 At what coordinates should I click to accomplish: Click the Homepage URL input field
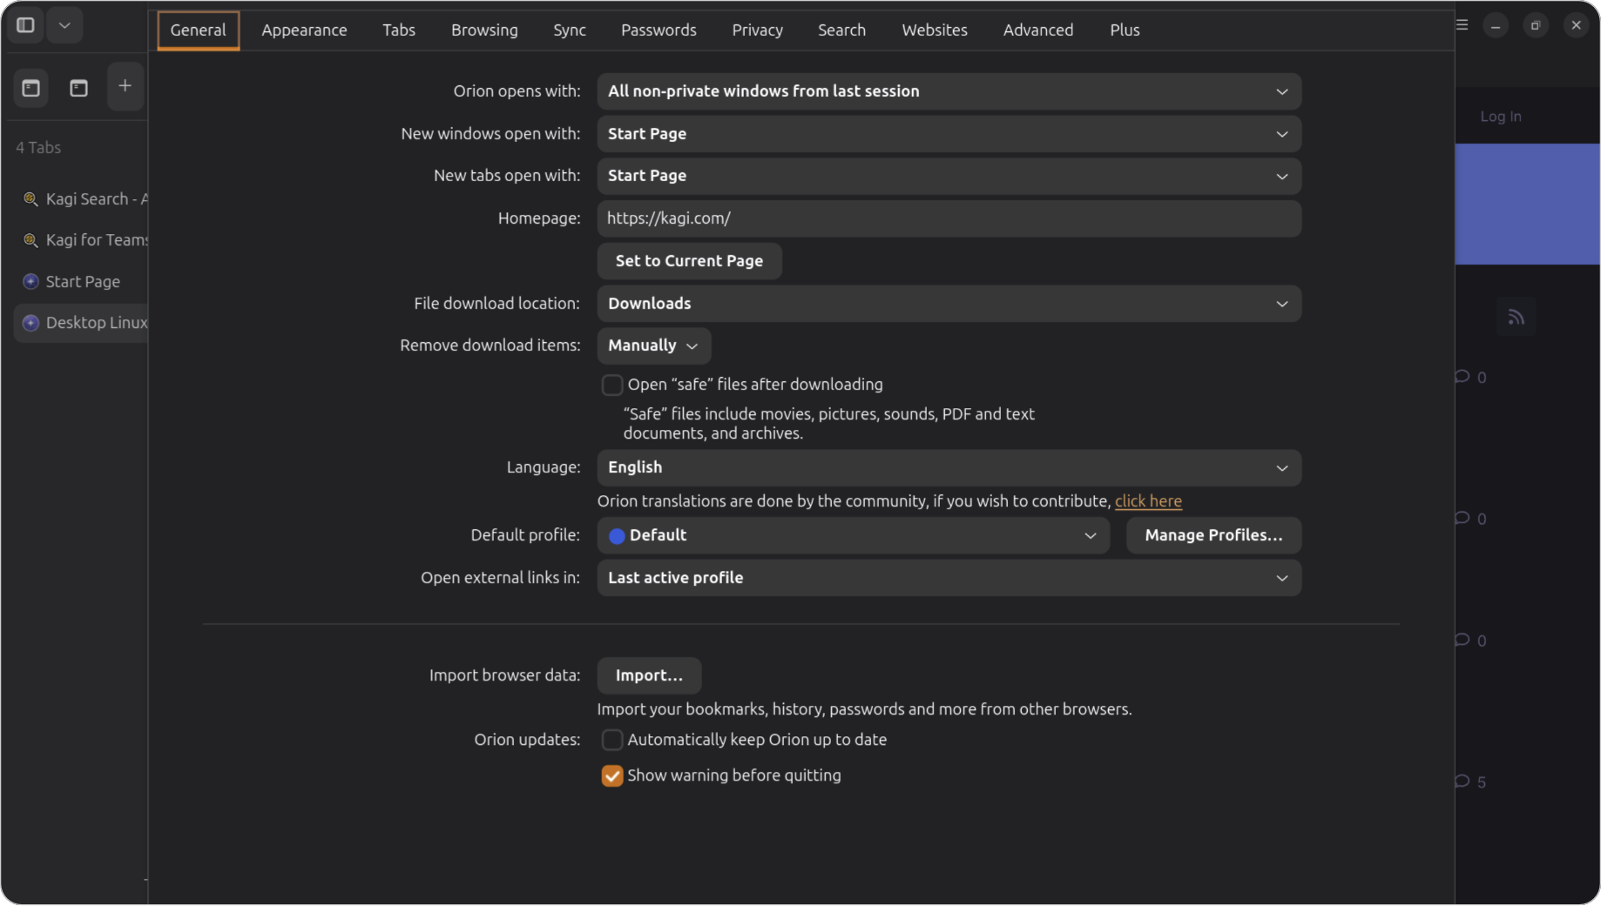click(x=949, y=219)
